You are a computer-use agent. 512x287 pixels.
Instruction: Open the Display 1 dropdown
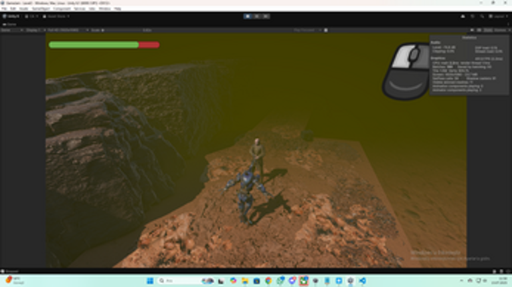33,30
